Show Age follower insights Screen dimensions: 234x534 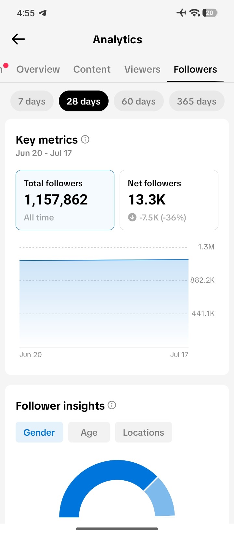pyautogui.click(x=89, y=432)
